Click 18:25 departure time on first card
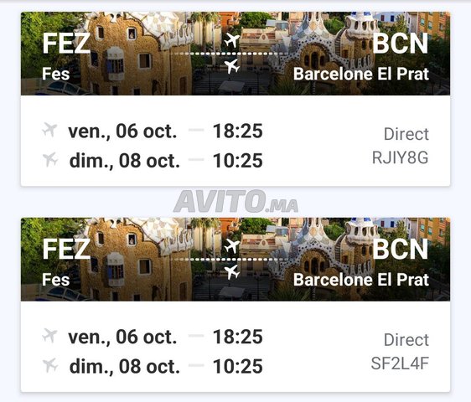The height and width of the screenshot is (402, 471). click(238, 131)
